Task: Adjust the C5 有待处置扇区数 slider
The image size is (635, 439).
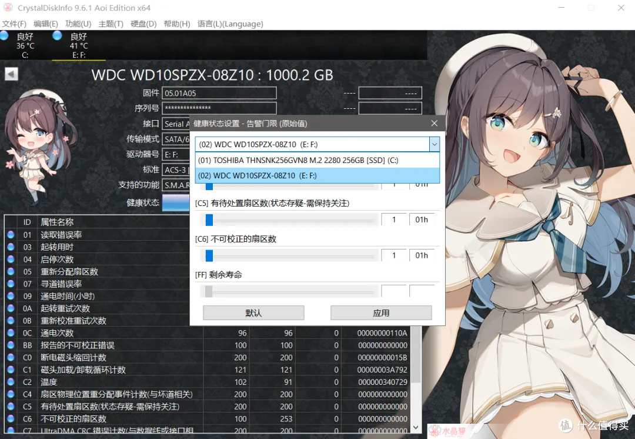Action: [x=209, y=220]
